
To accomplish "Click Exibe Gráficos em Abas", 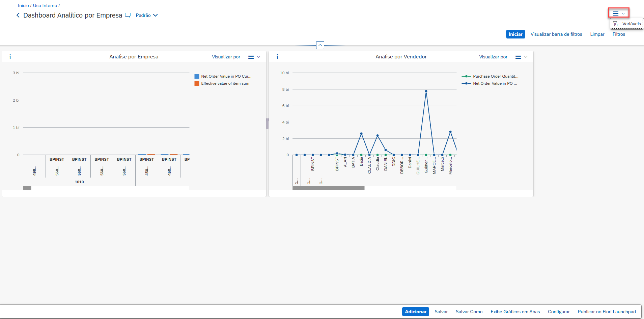I will point(515,312).
